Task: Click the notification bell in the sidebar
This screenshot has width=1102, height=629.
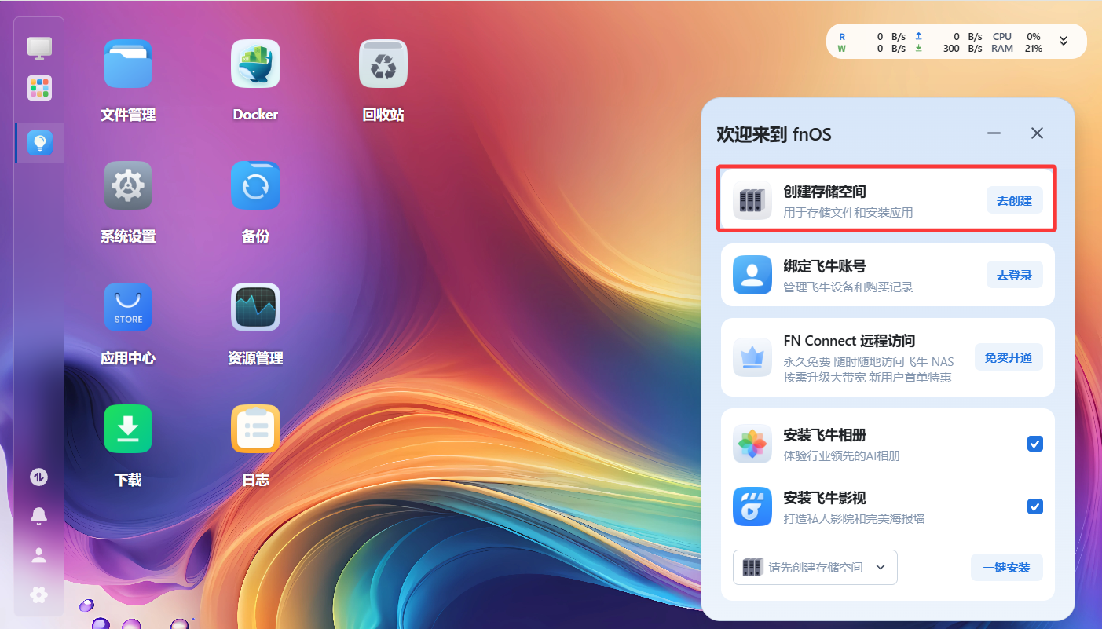Action: point(38,516)
